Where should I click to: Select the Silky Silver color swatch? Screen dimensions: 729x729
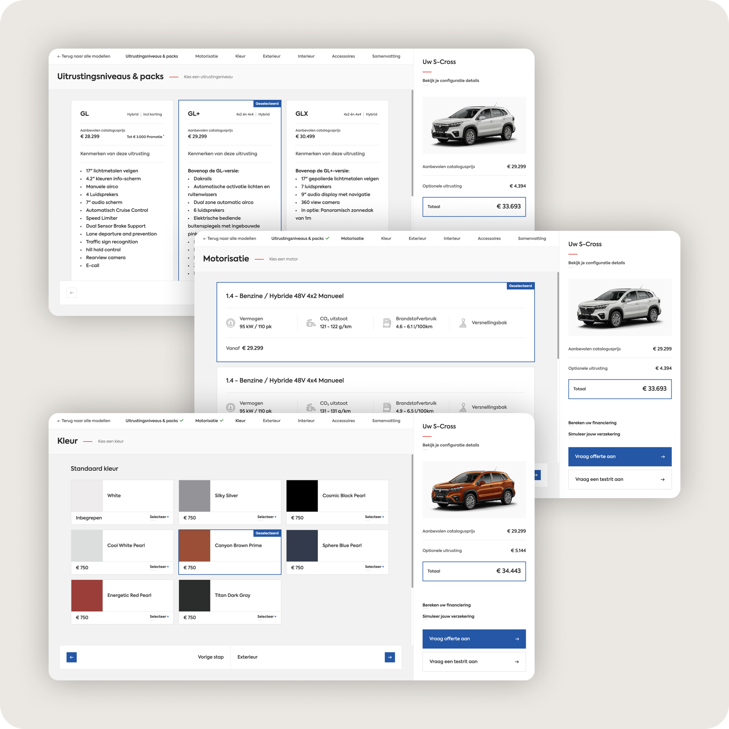pyautogui.click(x=194, y=496)
